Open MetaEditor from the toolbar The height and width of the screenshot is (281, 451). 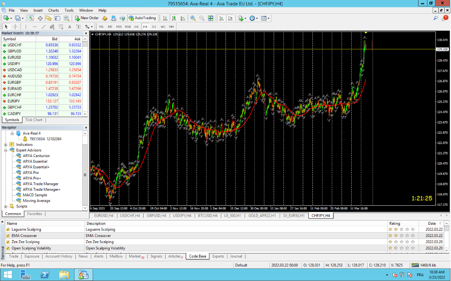coord(105,18)
